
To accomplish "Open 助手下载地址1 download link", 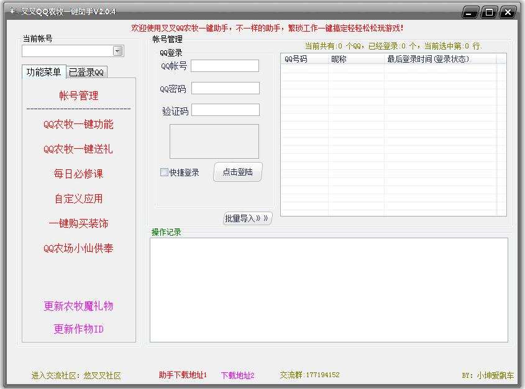I will 183,375.
